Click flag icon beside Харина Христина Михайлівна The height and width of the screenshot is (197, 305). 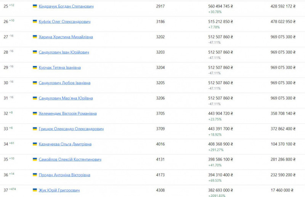35,37
